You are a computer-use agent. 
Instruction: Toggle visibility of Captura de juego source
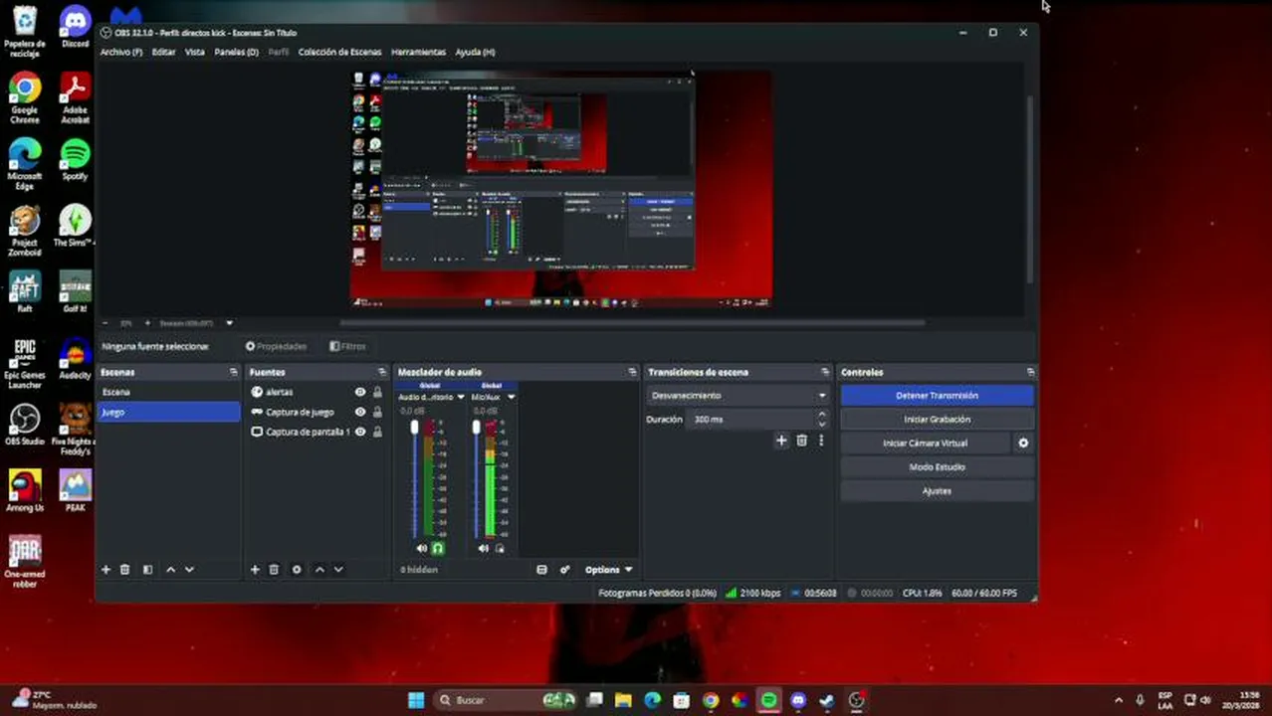[x=360, y=412]
